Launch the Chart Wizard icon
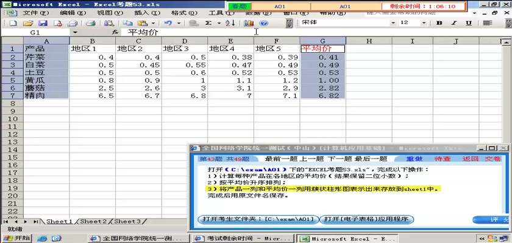The height and width of the screenshot is (243, 512). [249, 23]
